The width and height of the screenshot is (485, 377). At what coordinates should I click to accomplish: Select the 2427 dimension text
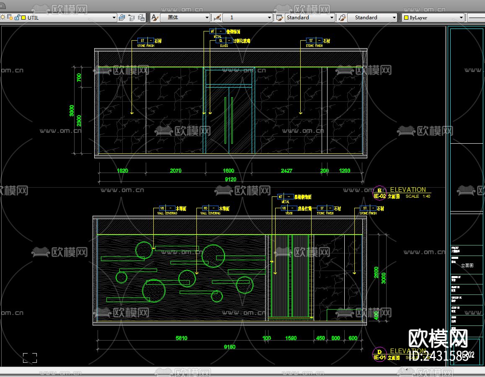pos(286,170)
